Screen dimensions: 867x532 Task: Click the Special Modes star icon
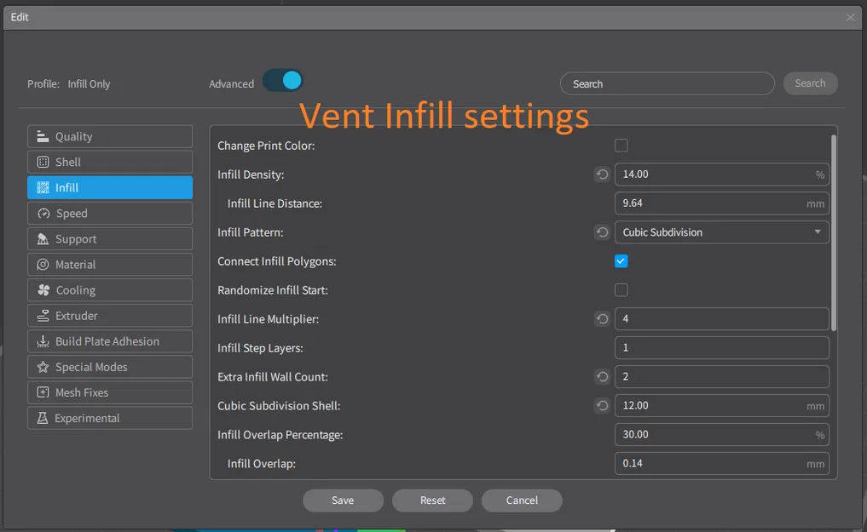pyautogui.click(x=43, y=366)
